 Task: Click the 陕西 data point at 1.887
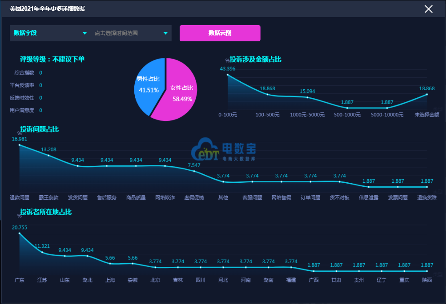click(427, 271)
